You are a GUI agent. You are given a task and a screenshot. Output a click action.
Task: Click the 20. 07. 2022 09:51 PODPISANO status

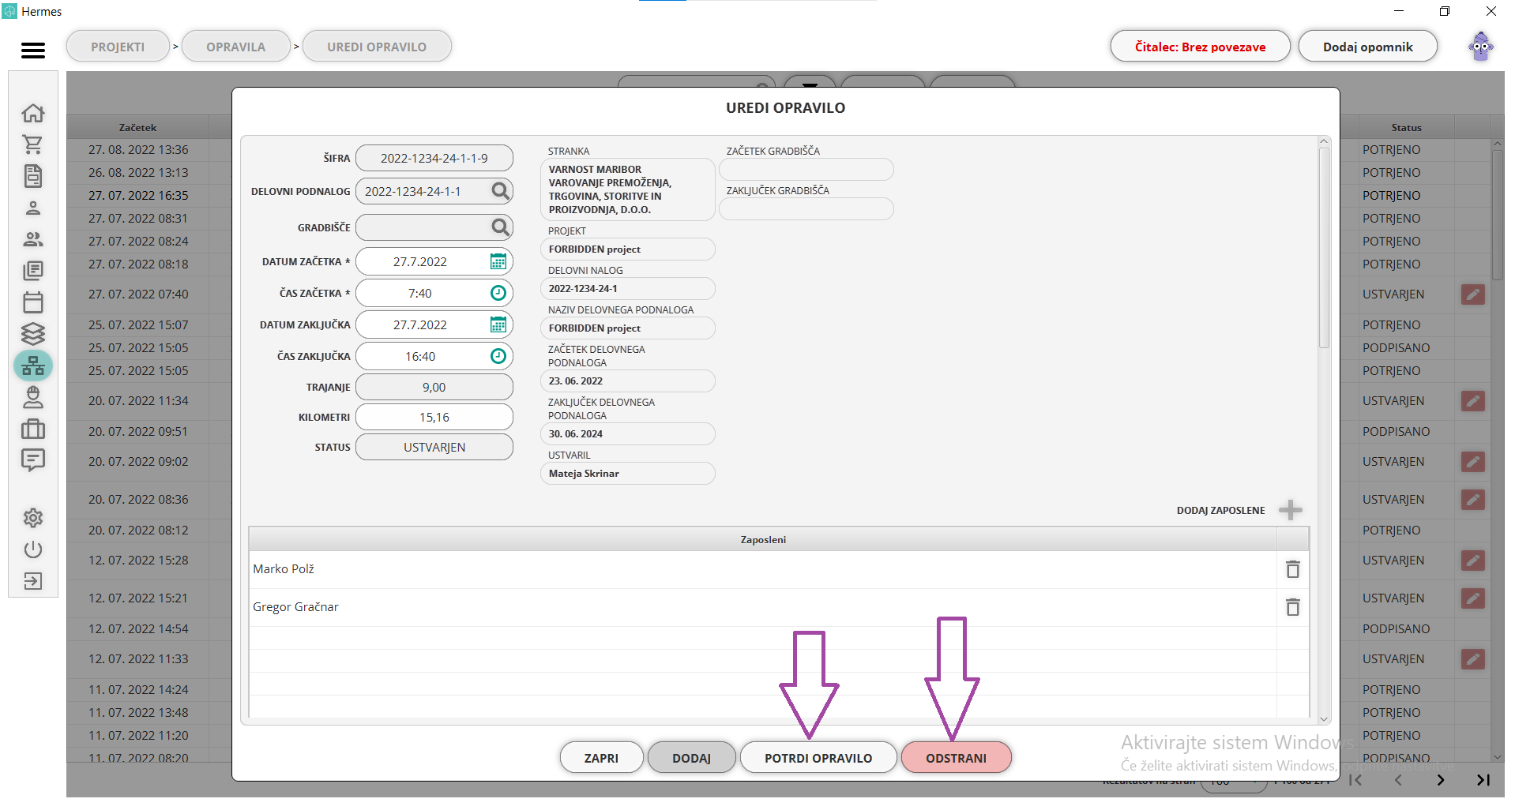tap(1396, 431)
